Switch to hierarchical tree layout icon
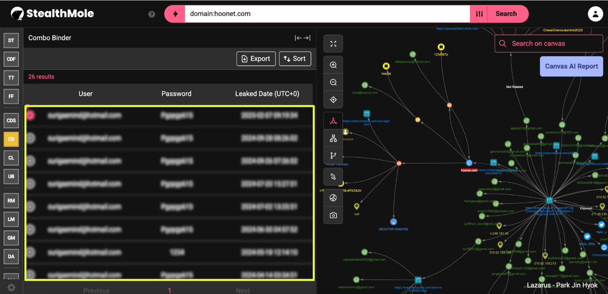 (333, 138)
